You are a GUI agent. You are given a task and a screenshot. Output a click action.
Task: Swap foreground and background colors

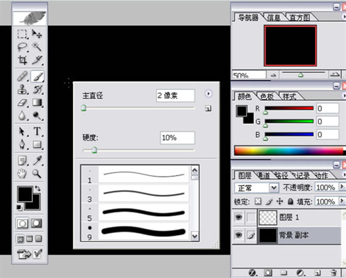(x=38, y=188)
